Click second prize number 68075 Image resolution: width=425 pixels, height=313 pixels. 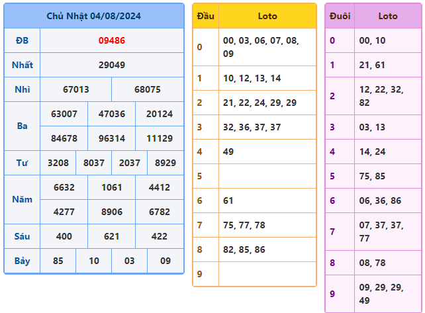pos(147,89)
